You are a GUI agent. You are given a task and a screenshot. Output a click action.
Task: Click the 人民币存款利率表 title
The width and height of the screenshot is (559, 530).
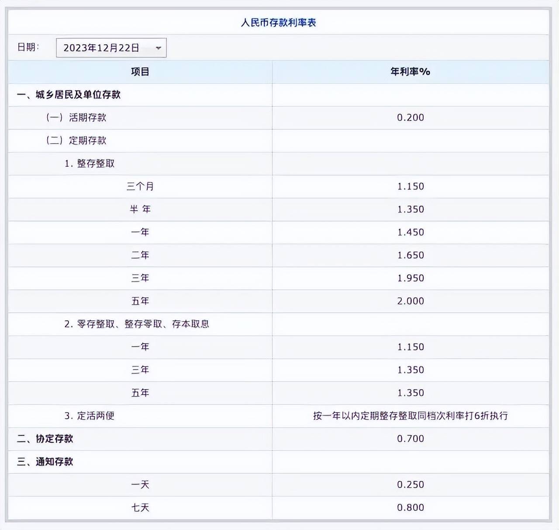(x=278, y=23)
